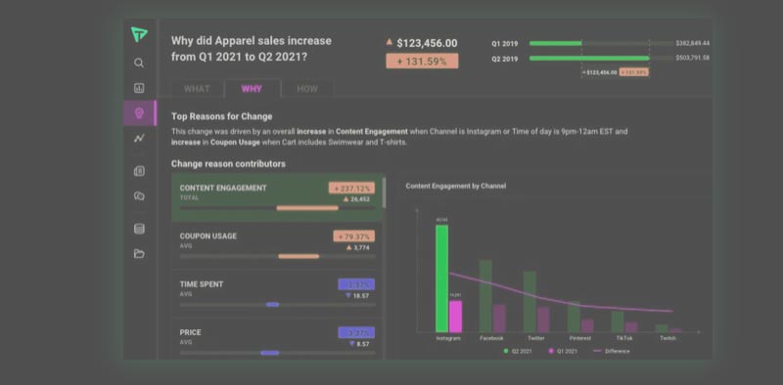
Task: Open the chat bubbles sidebar icon
Action: pyautogui.click(x=139, y=196)
